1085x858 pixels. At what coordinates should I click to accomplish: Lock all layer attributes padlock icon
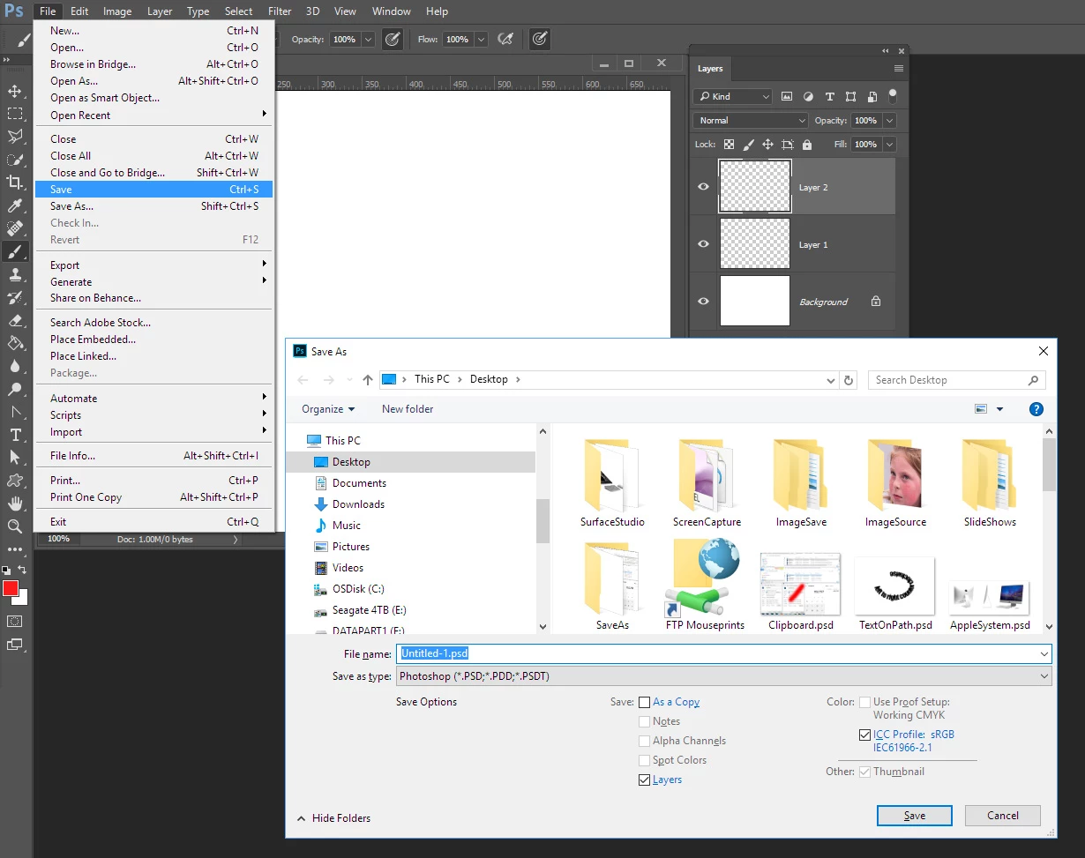(809, 145)
